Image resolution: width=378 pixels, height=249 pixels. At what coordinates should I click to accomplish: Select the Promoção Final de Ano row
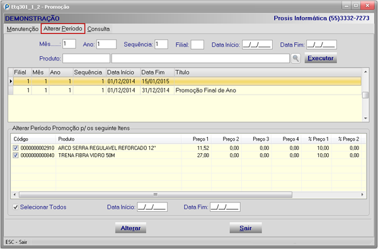point(187,91)
